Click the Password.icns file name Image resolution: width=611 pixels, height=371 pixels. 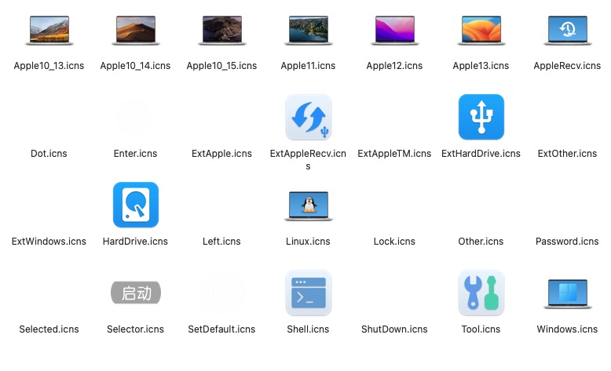pos(567,242)
